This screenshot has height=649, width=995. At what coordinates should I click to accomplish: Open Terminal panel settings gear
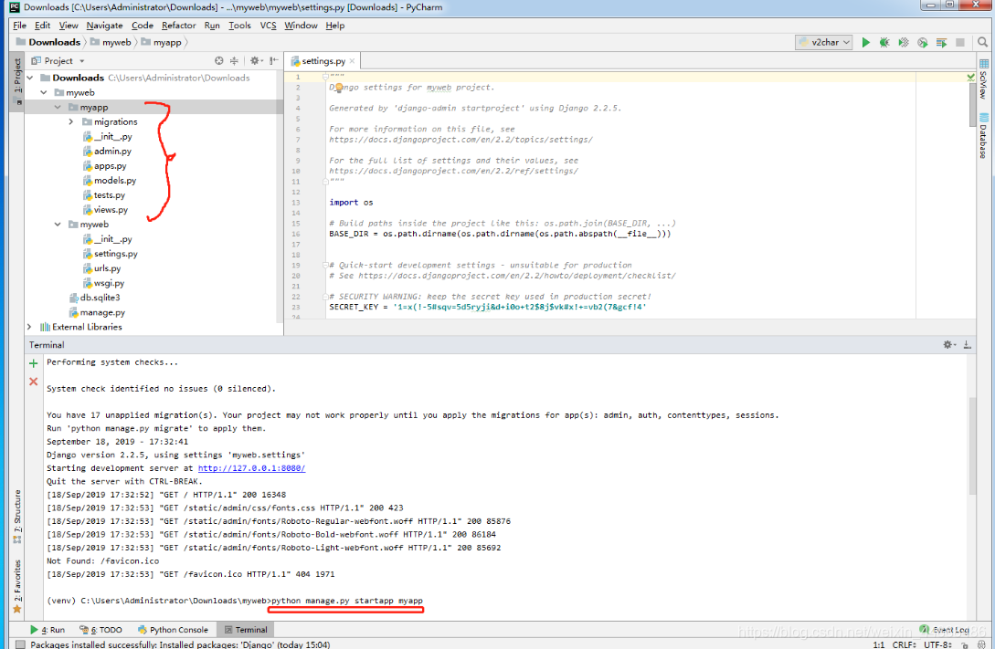coord(948,345)
